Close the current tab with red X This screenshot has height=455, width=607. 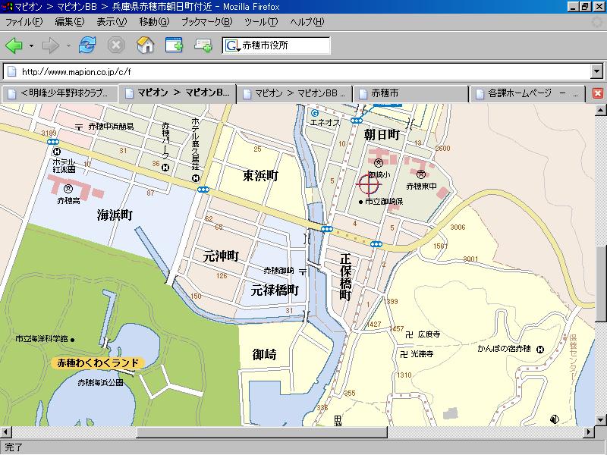click(x=598, y=93)
